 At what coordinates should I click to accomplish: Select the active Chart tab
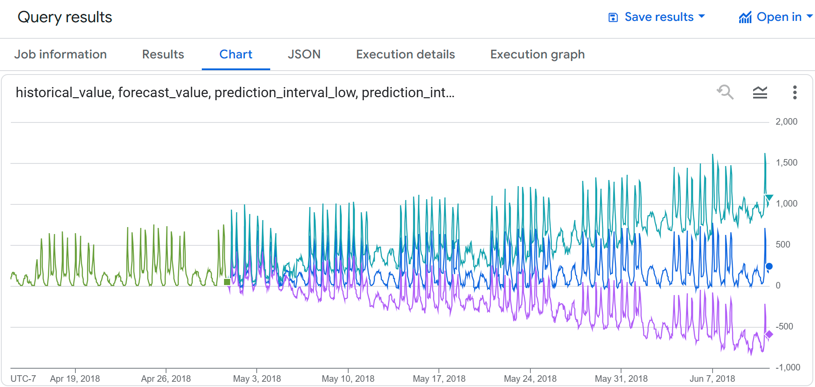tap(236, 54)
